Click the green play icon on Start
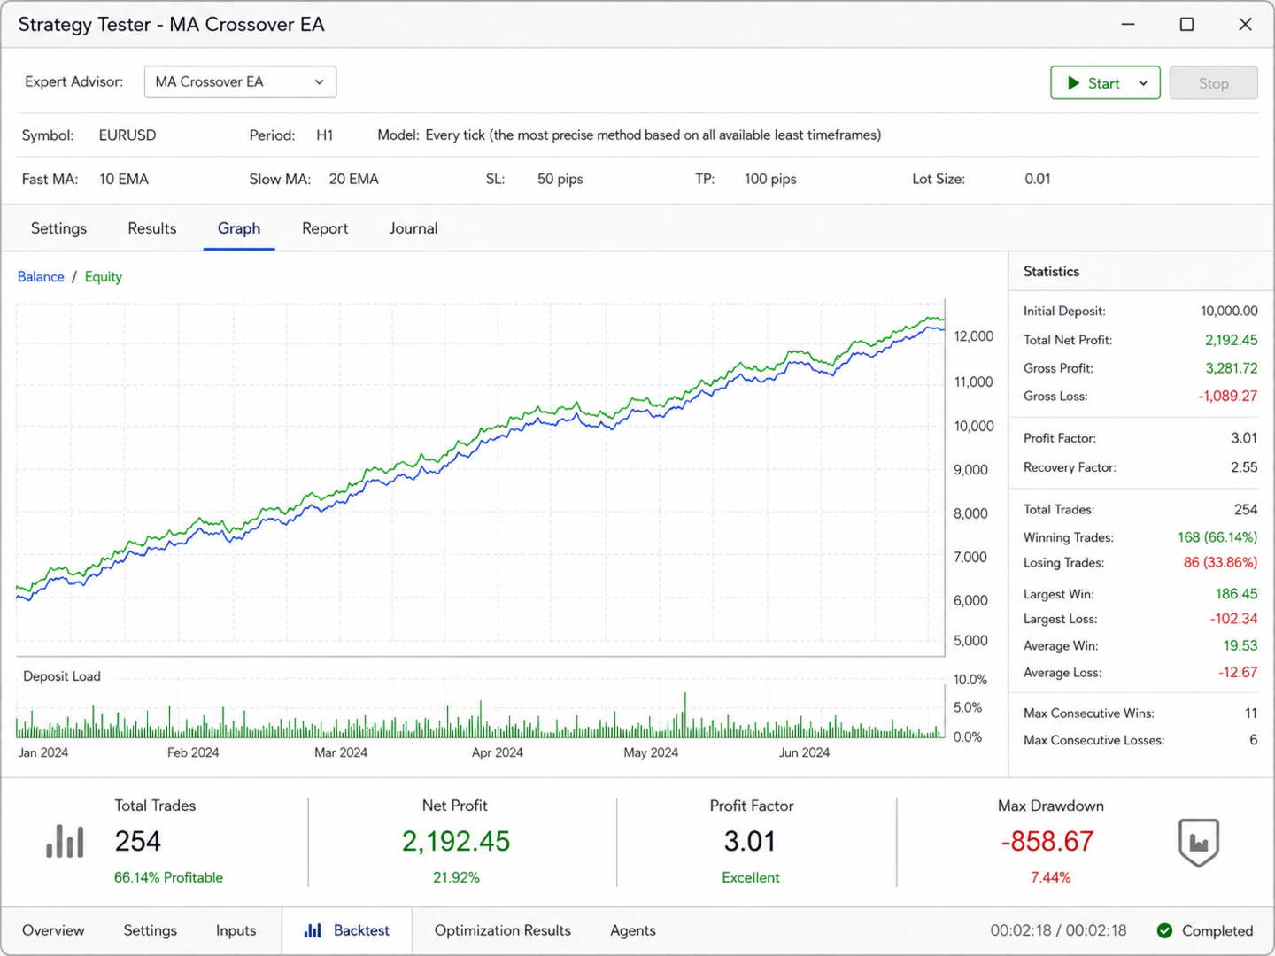 1073,83
